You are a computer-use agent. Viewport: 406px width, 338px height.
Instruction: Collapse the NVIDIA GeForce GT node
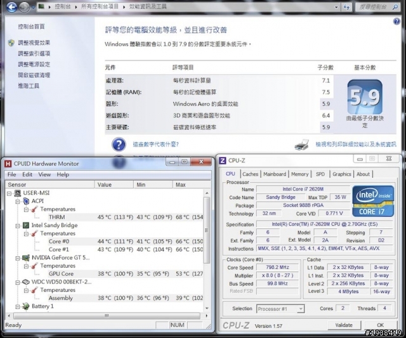(17, 258)
